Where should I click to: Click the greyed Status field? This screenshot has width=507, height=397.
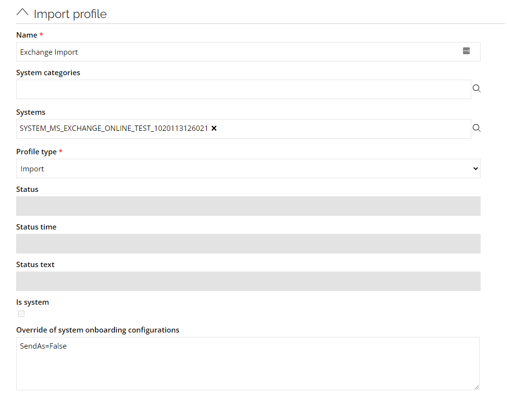pyautogui.click(x=248, y=206)
